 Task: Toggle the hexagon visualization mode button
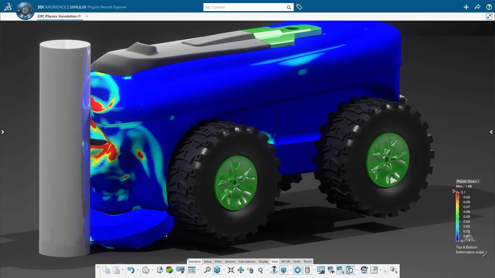point(298,270)
